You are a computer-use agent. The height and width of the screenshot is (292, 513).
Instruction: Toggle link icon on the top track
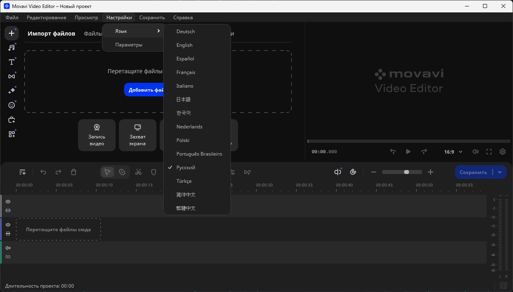pyautogui.click(x=8, y=210)
